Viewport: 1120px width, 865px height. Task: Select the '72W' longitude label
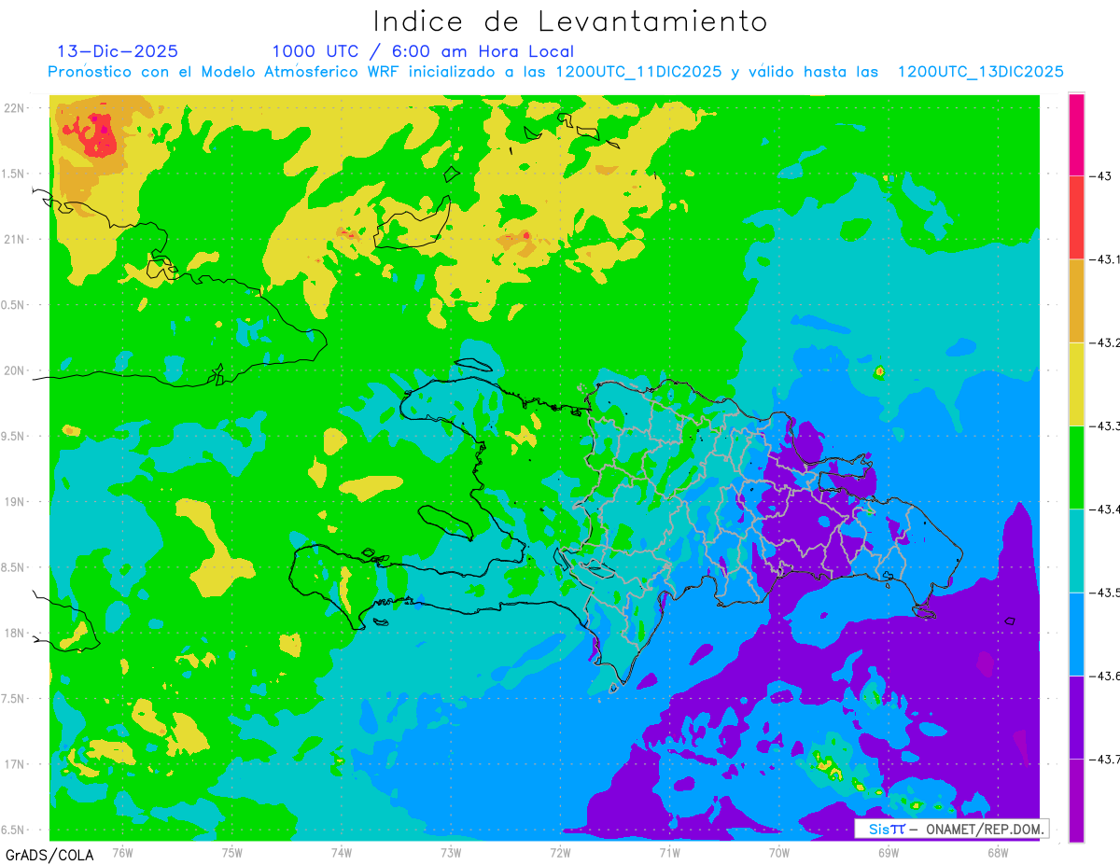pos(560,852)
